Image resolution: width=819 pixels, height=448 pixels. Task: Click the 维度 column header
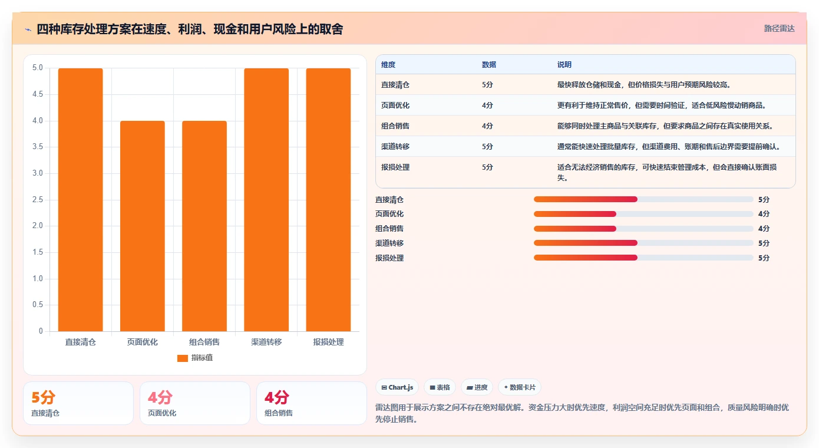click(388, 64)
